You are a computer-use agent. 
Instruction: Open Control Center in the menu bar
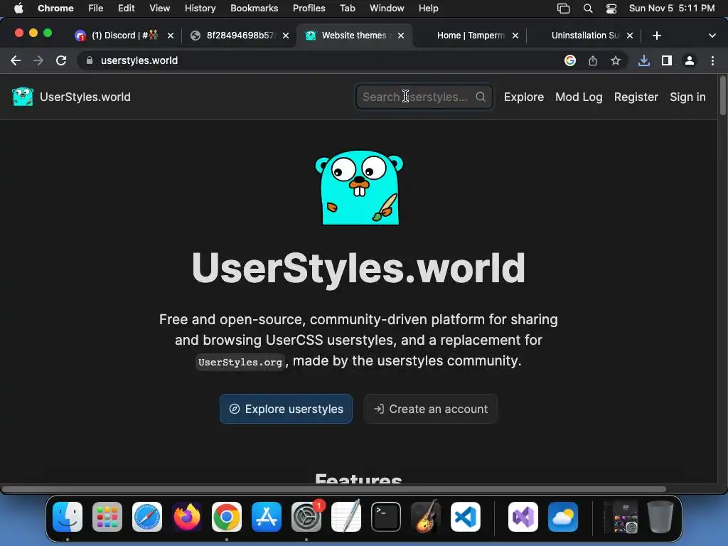pos(611,9)
